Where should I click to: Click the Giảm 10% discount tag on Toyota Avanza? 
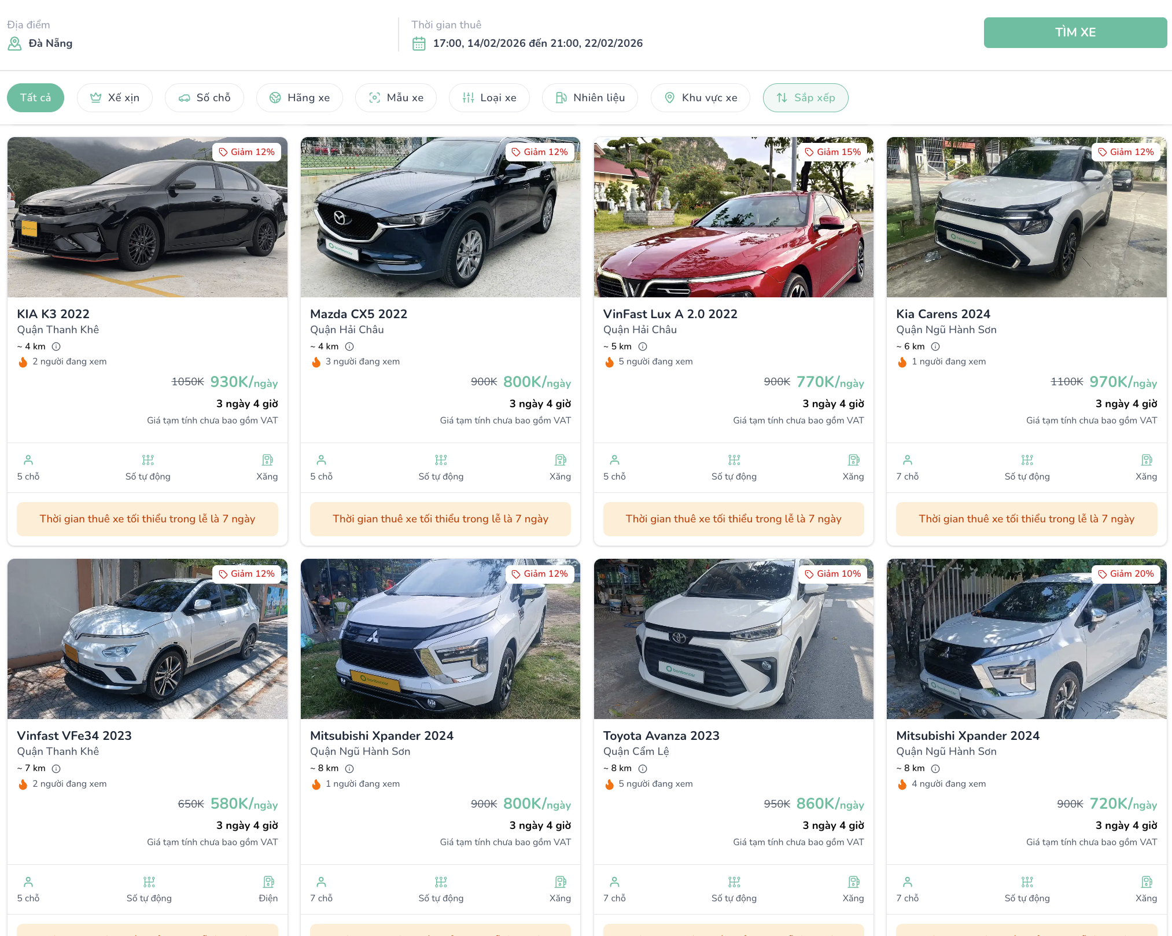833,573
